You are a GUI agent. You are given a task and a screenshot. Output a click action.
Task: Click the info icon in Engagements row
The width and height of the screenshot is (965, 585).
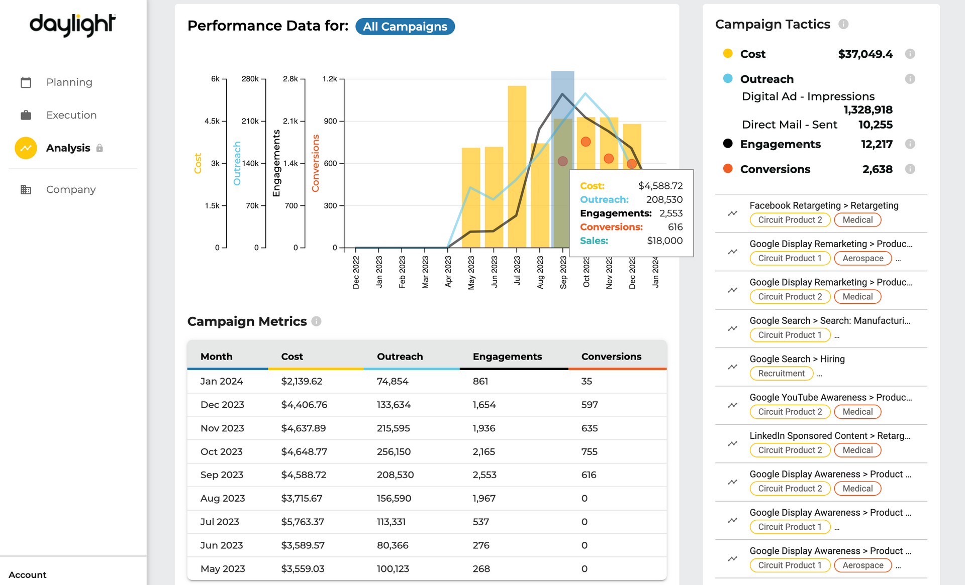(x=910, y=144)
